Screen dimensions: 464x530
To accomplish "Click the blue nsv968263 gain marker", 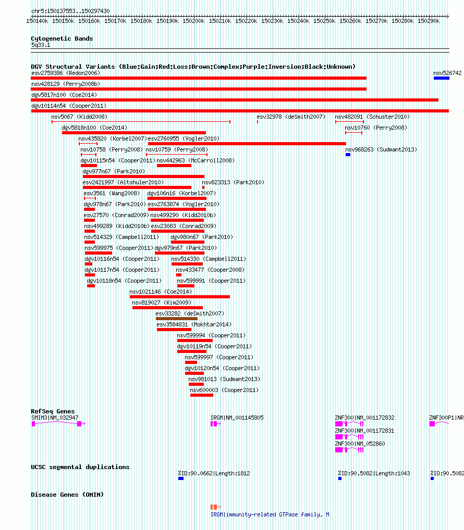I will (348, 155).
